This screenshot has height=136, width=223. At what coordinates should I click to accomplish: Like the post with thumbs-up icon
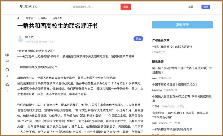click(7, 85)
